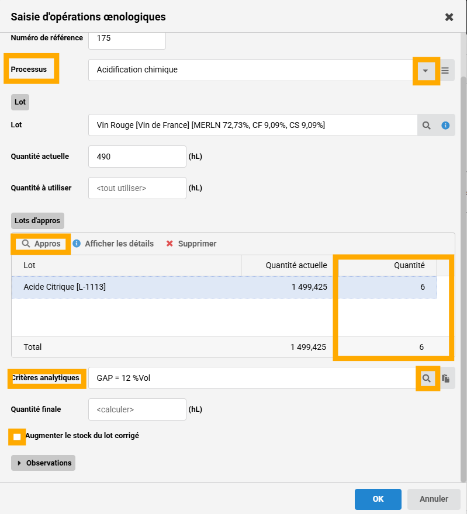Confirm with the OK button
This screenshot has width=467, height=514.
(x=378, y=499)
